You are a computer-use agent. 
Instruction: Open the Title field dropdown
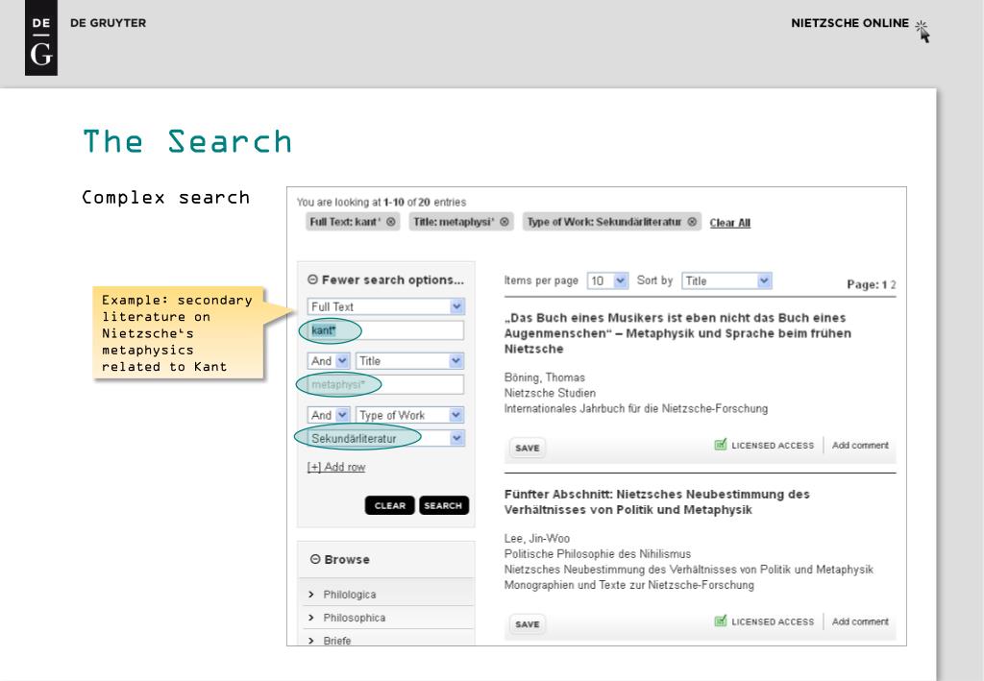pyautogui.click(x=409, y=361)
